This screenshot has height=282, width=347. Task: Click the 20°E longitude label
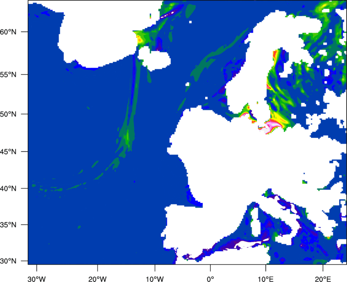(323, 279)
